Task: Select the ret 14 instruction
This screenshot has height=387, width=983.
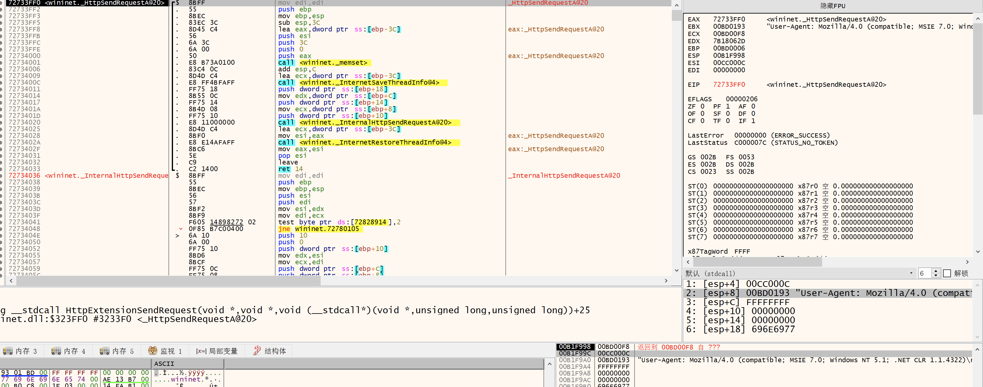Action: (290, 169)
